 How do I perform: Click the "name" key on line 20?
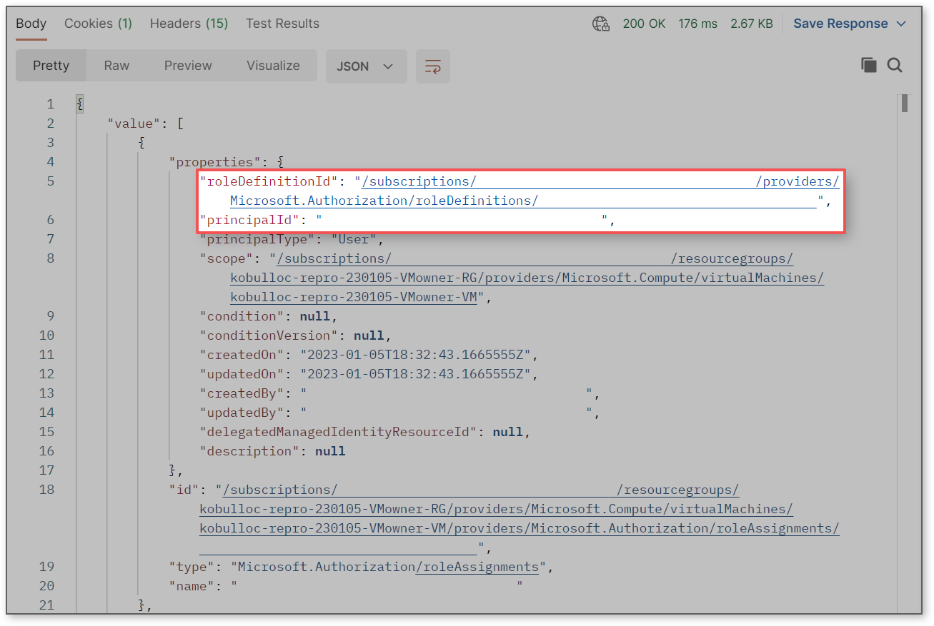point(192,586)
